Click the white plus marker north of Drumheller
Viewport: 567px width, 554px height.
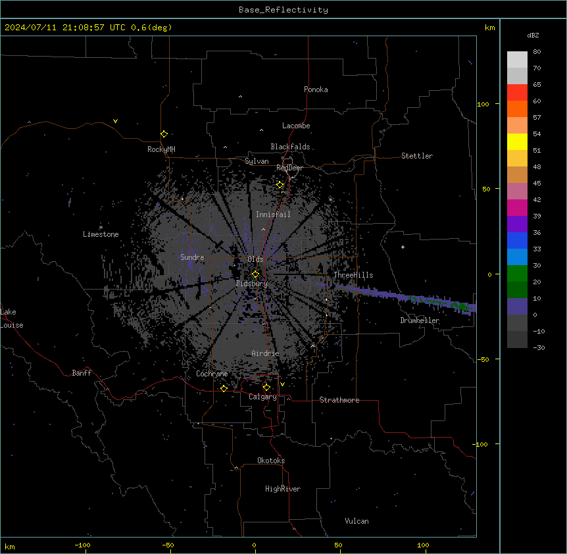tap(403, 247)
